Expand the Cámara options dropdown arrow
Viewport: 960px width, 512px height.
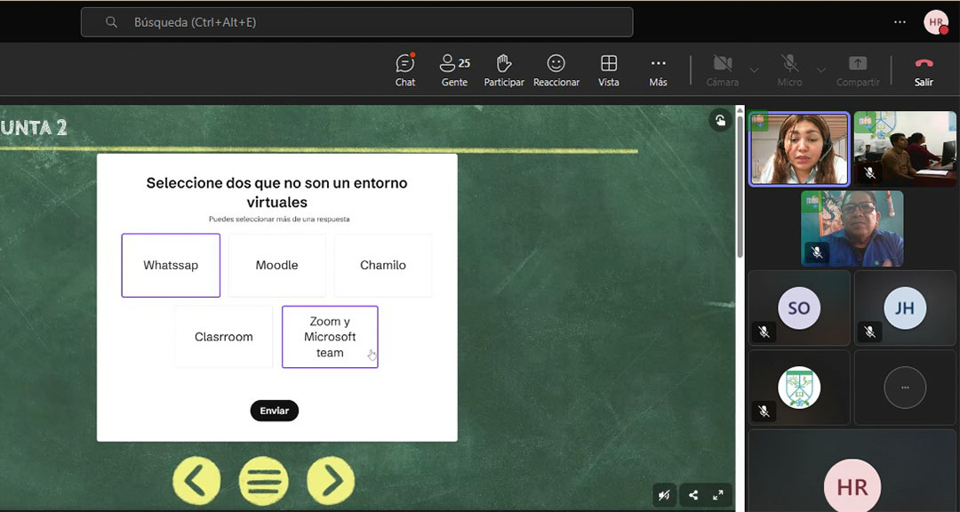pyautogui.click(x=754, y=70)
